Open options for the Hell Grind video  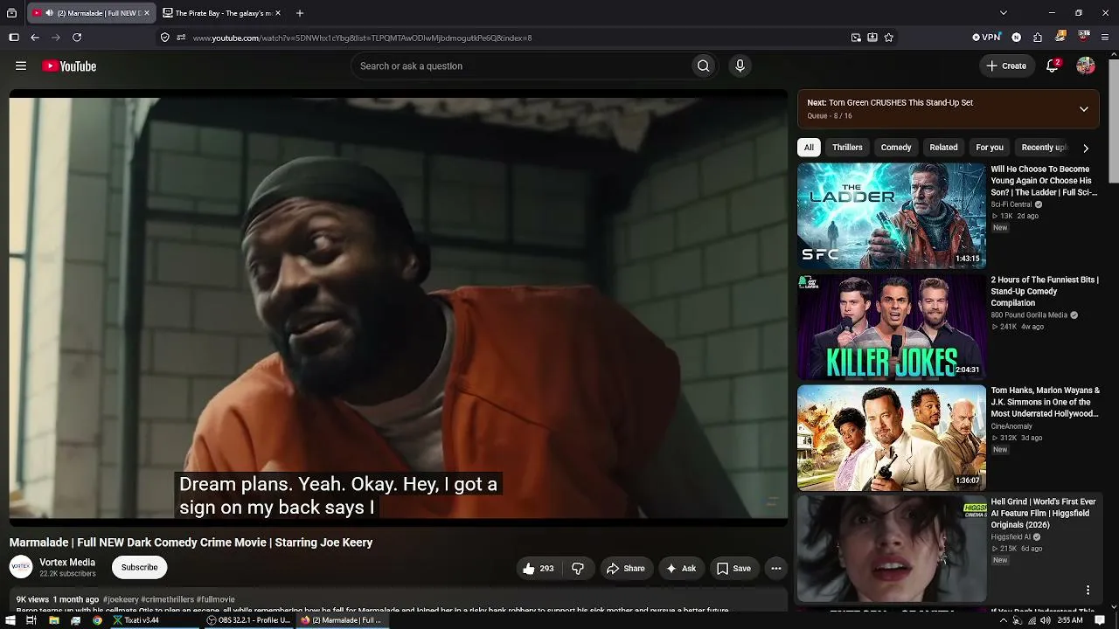coord(1088,591)
